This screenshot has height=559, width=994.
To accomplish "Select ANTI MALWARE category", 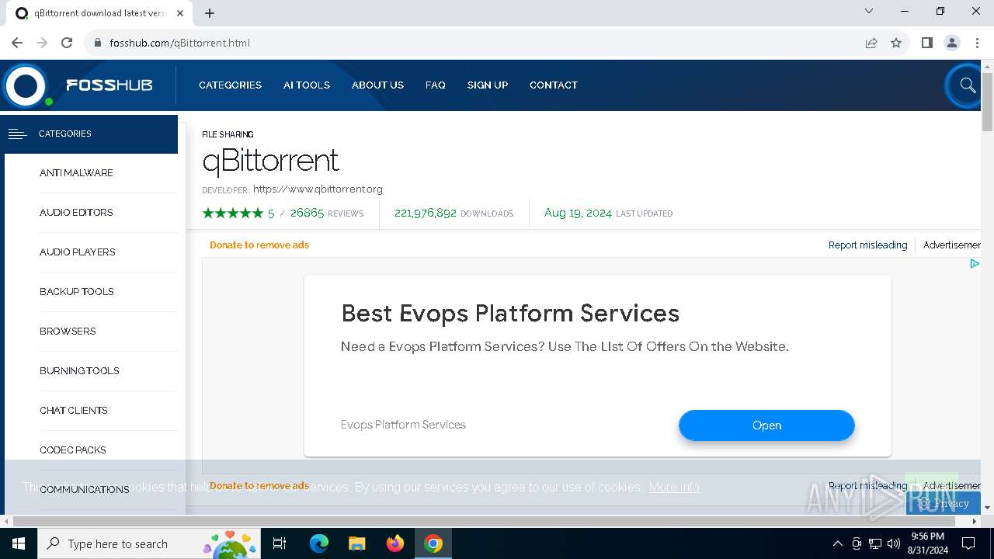I will [76, 173].
